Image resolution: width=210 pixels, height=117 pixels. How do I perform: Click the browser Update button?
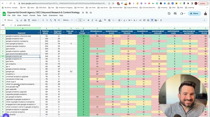coord(203,3)
